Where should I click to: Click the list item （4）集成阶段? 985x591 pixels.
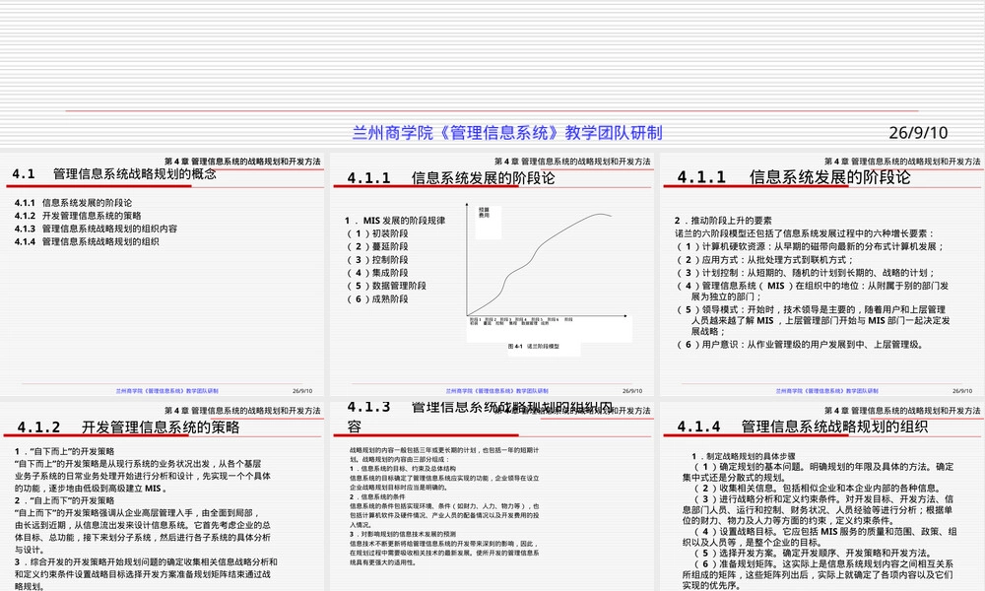pyautogui.click(x=377, y=273)
